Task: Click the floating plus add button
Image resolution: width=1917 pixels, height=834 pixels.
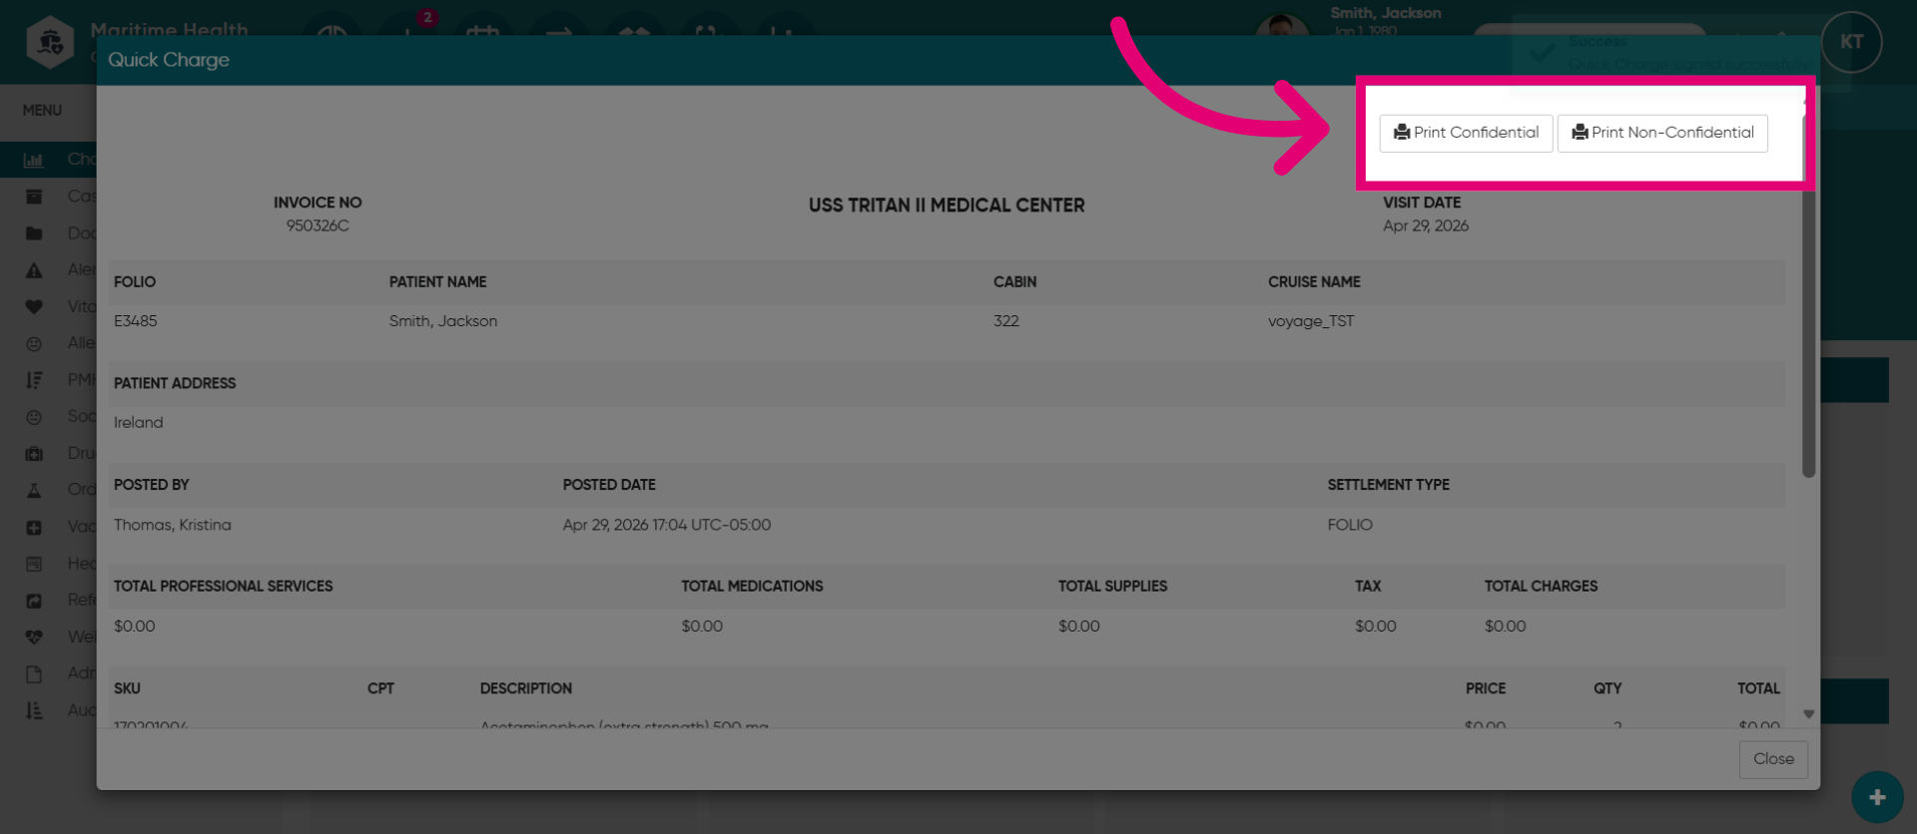Action: pos(1877,797)
